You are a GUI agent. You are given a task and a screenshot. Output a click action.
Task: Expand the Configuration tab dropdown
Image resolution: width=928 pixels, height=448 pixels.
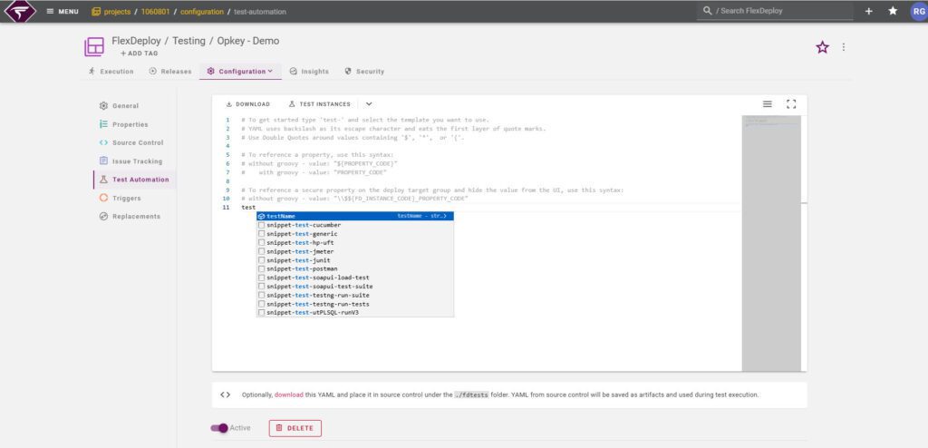(239, 71)
